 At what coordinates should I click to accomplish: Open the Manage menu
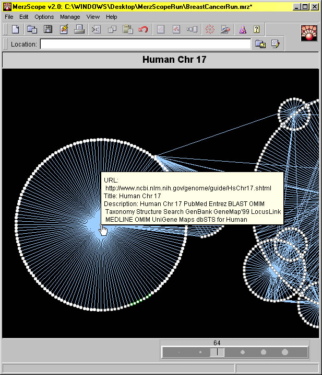click(70, 17)
